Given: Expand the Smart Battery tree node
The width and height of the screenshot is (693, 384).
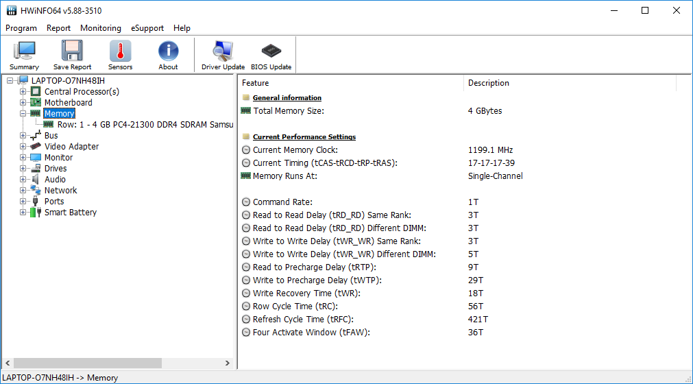Looking at the screenshot, I should click(x=23, y=212).
